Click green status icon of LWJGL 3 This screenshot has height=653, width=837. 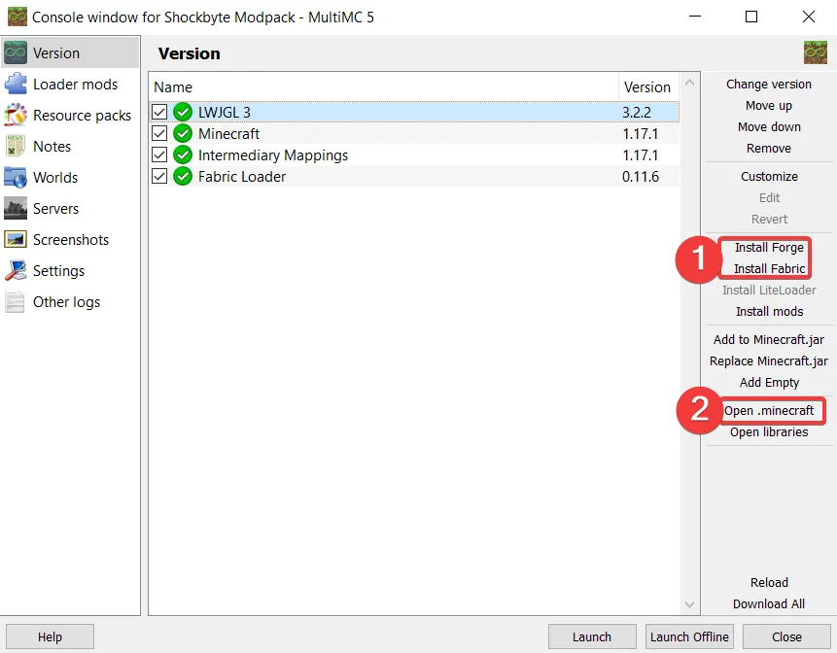click(183, 112)
